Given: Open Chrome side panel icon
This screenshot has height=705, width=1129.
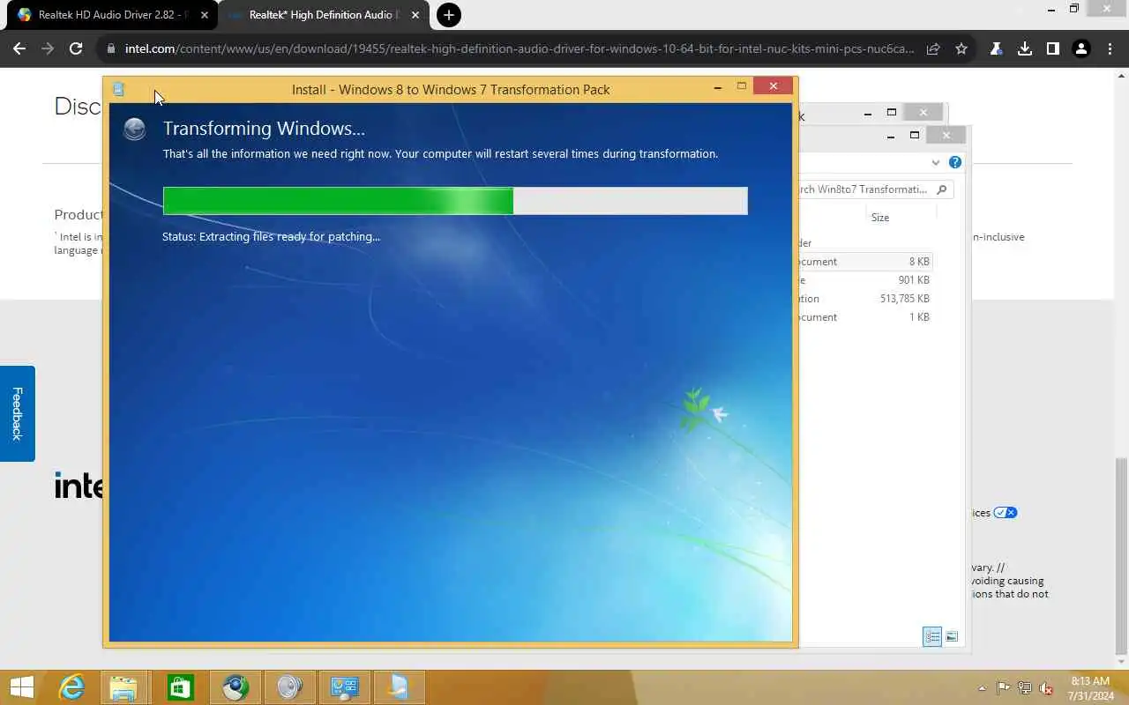Looking at the screenshot, I should point(1053,49).
